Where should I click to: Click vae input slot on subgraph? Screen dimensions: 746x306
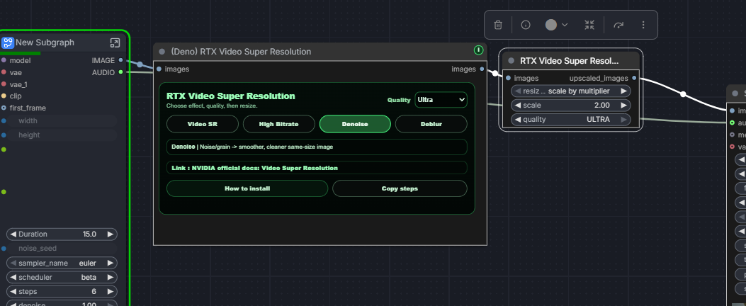(4, 72)
